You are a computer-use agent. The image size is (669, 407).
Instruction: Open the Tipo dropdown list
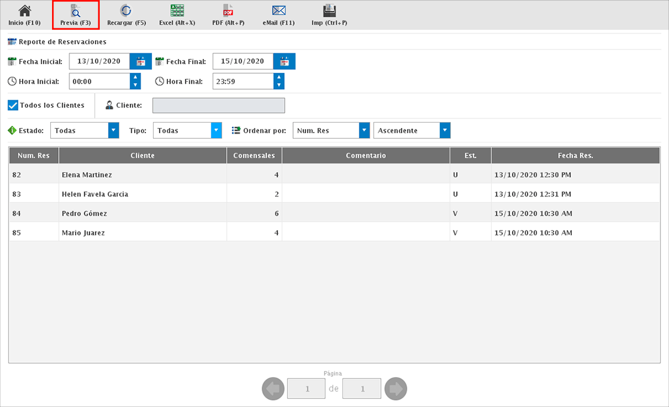pyautogui.click(x=216, y=131)
